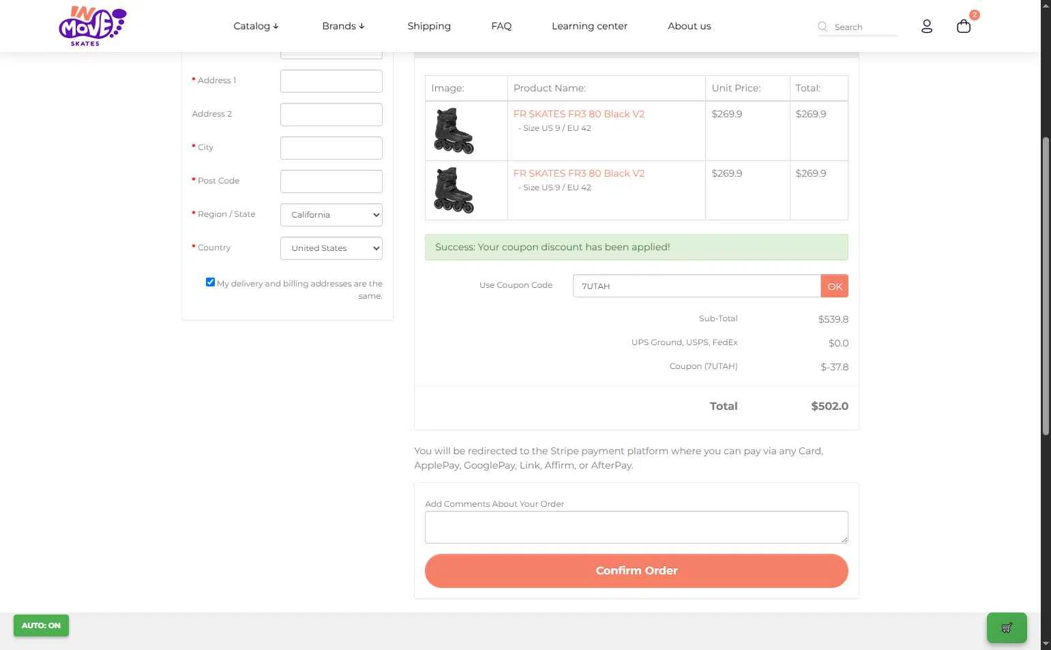Click the first skate product thumbnail

454,131
